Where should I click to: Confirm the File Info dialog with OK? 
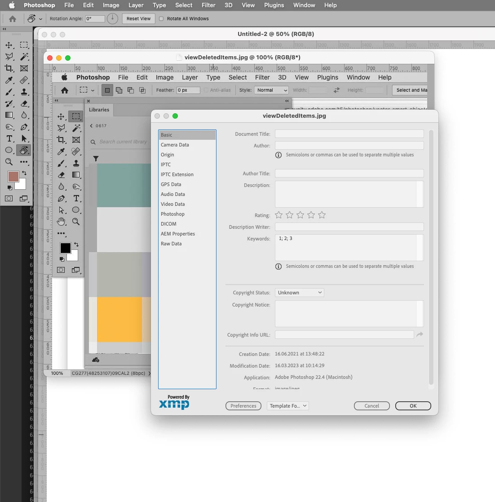[413, 406]
